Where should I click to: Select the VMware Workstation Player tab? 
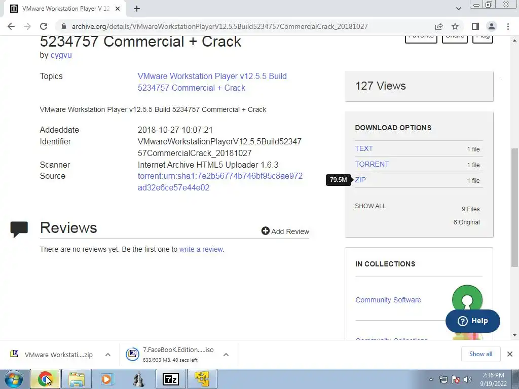65,9
